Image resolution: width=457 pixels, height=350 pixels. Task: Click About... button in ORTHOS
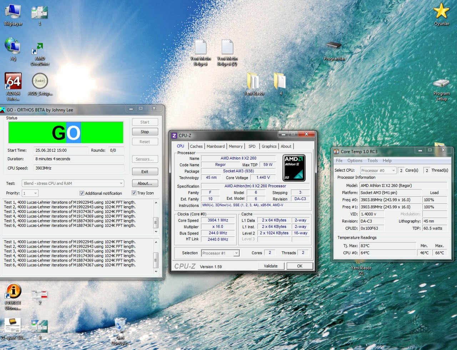point(145,183)
